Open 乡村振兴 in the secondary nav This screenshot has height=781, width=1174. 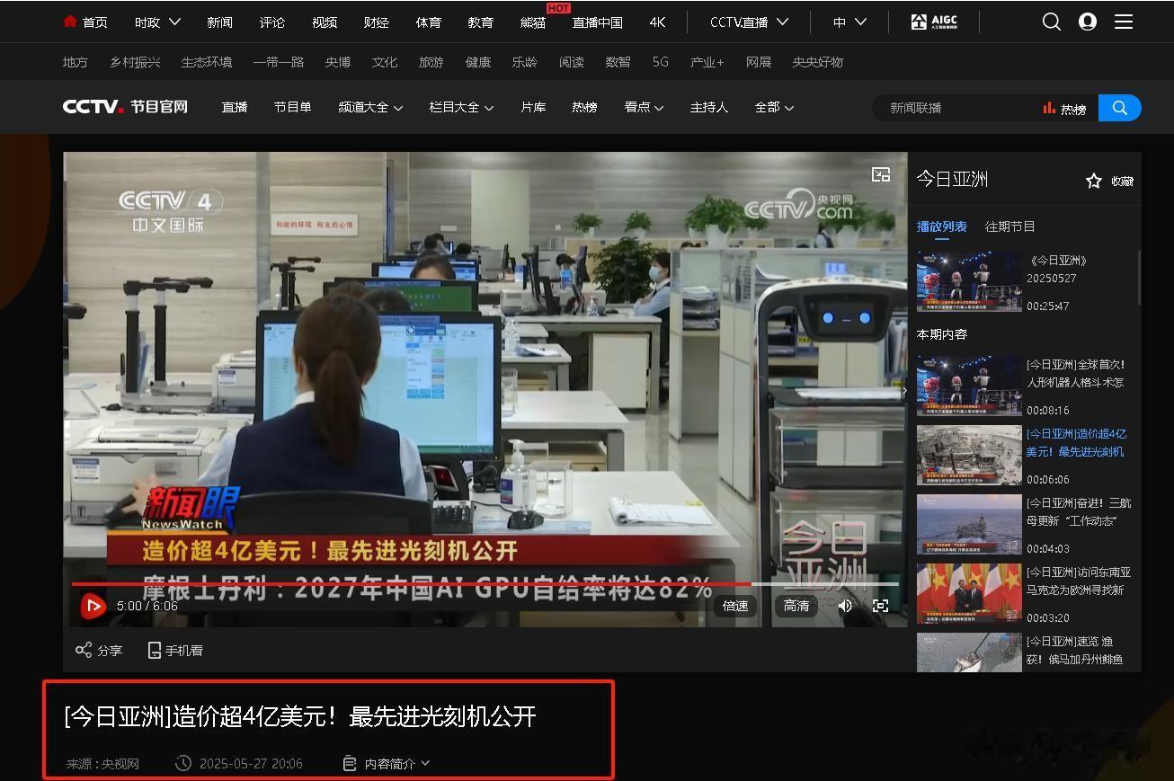coord(136,62)
